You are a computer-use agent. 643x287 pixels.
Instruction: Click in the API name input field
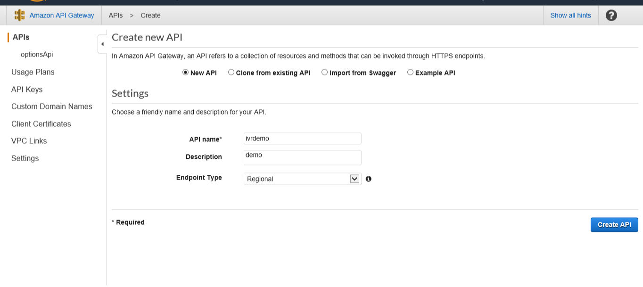tap(302, 139)
